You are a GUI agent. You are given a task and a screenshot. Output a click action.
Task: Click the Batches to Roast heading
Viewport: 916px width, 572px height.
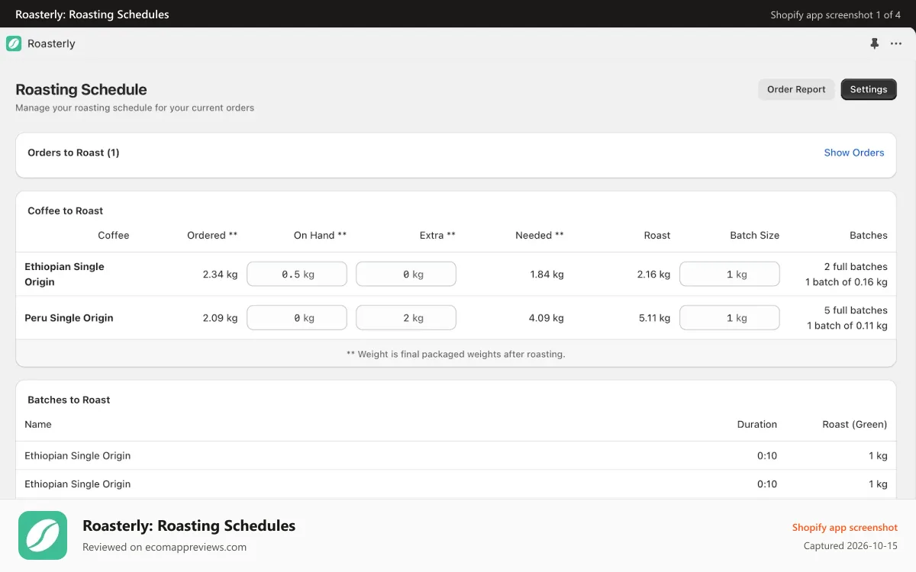coord(69,400)
